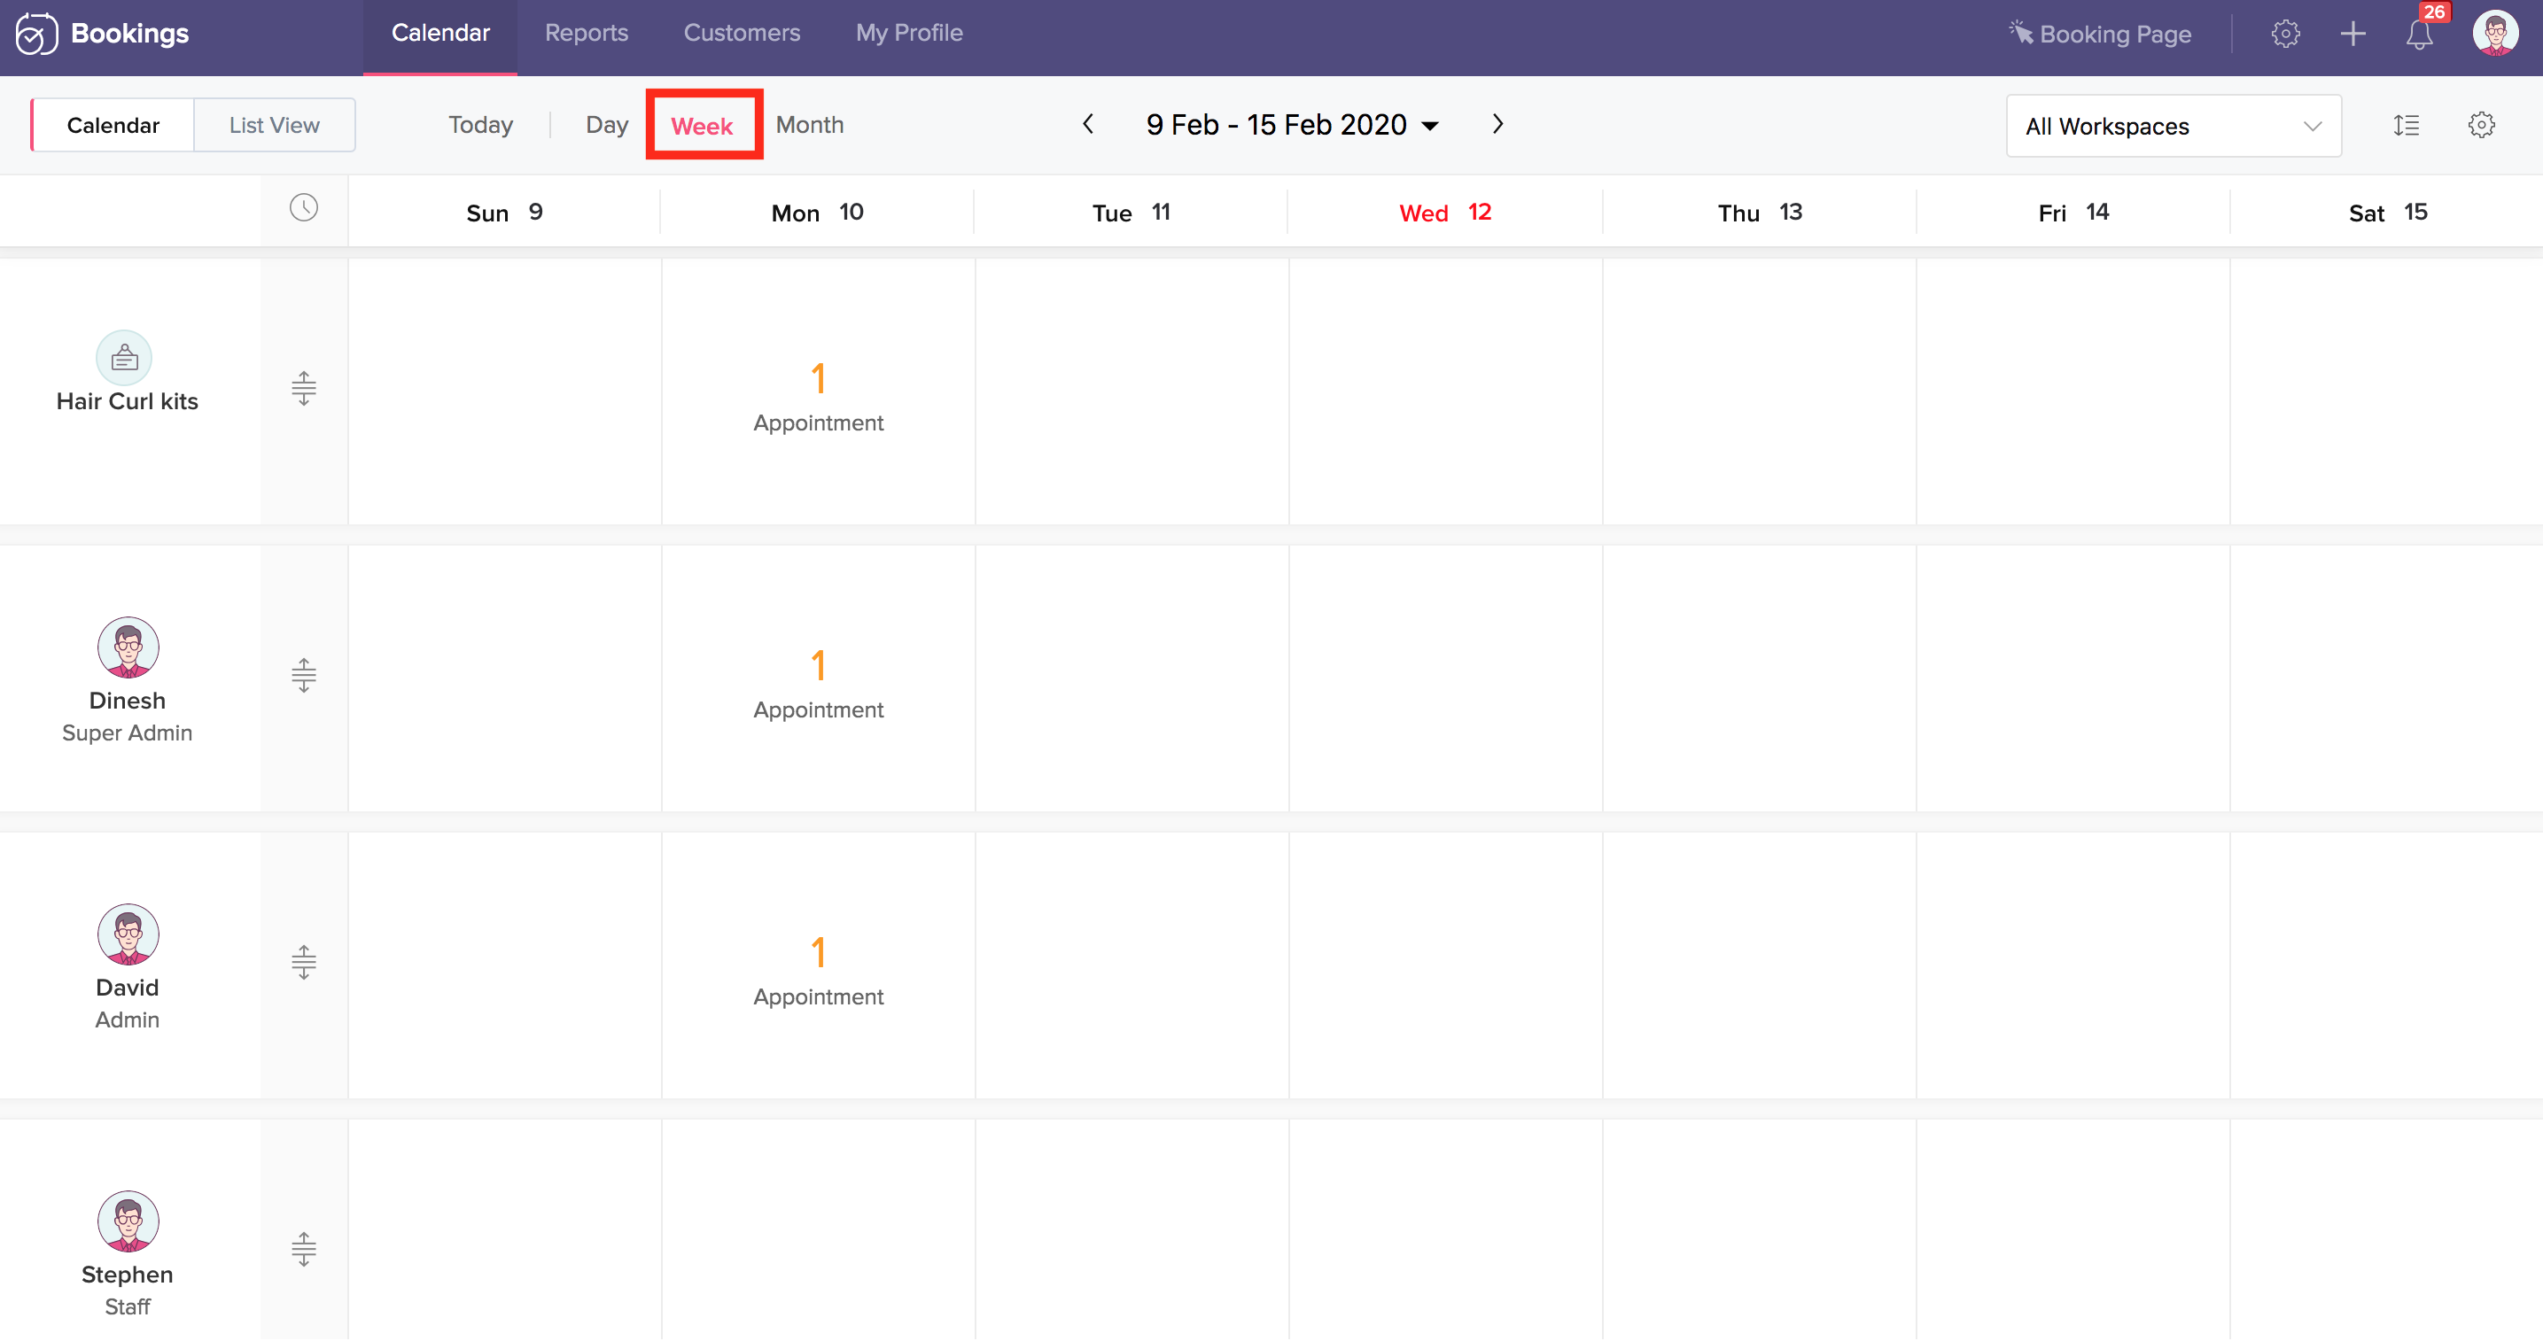Open settings gear in the top navigation
The image size is (2543, 1341).
click(x=2285, y=35)
